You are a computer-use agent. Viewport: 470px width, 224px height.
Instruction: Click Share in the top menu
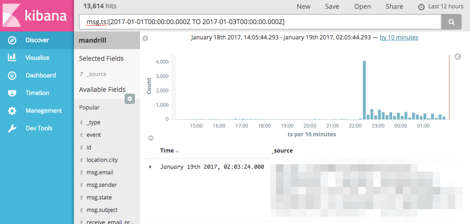pyautogui.click(x=394, y=6)
